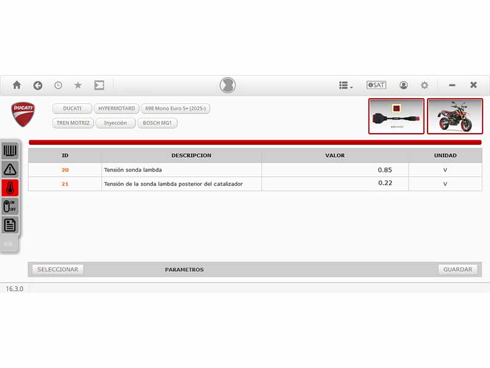Expand the list menu dropdown
The width and height of the screenshot is (490, 368).
coord(345,85)
